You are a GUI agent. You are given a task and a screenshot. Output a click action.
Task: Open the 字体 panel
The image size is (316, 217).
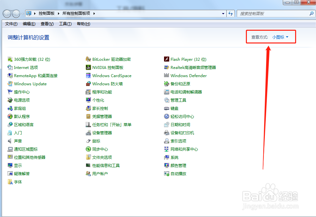pyautogui.click(x=18, y=182)
